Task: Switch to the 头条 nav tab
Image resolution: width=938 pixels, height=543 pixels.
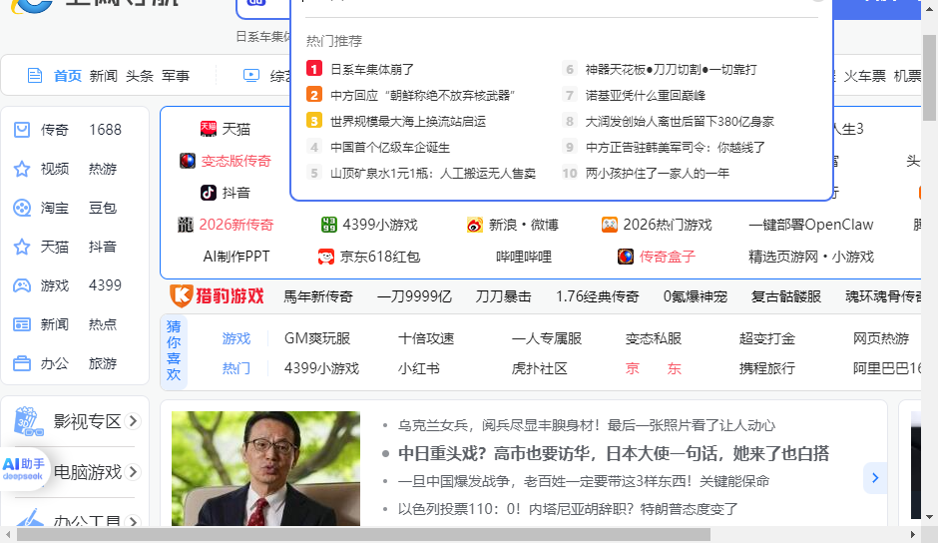Action: point(140,76)
